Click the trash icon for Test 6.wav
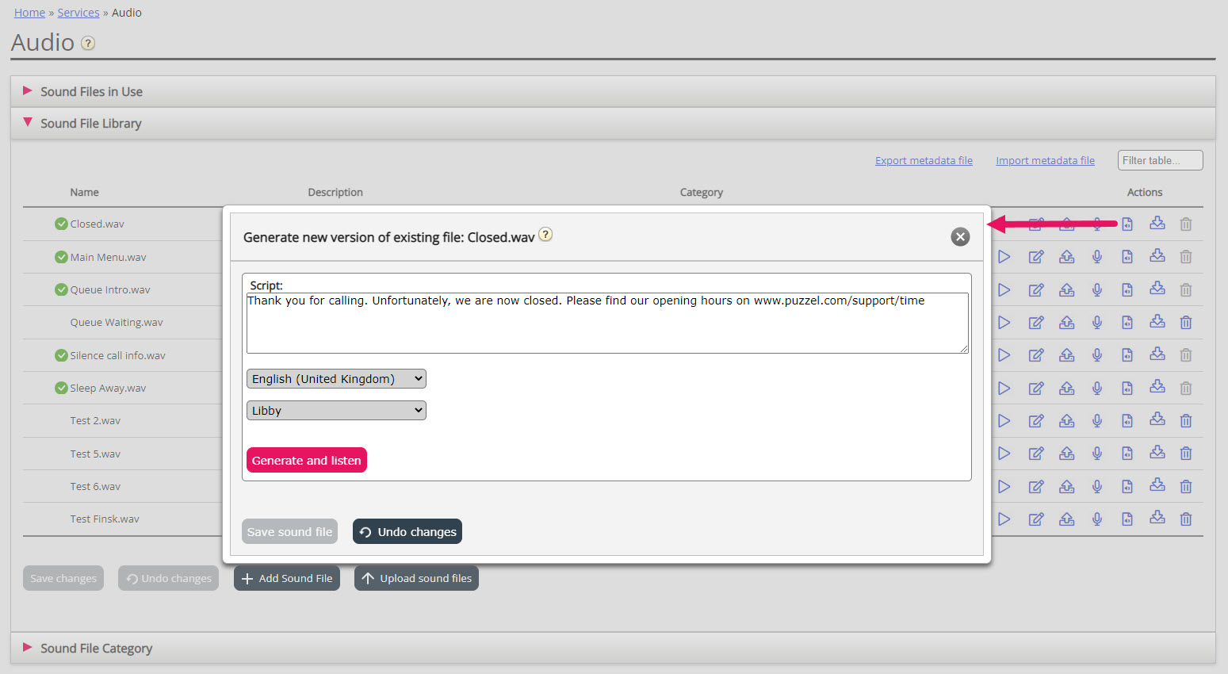Image resolution: width=1228 pixels, height=674 pixels. pos(1186,487)
